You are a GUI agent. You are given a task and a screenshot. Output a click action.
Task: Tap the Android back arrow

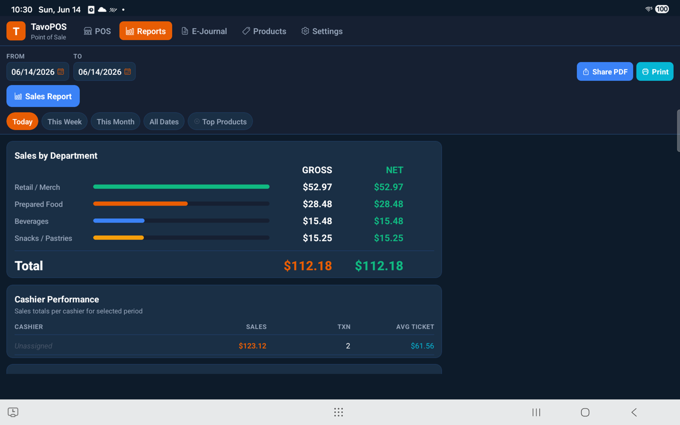[634, 412]
